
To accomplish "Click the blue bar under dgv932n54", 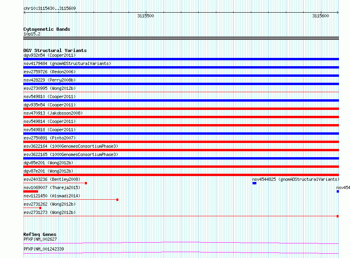I will (181, 59).
